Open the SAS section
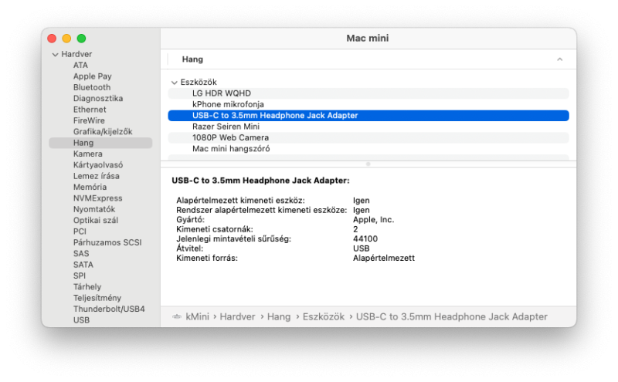Viewport: 618px width, 382px height. [x=81, y=254]
